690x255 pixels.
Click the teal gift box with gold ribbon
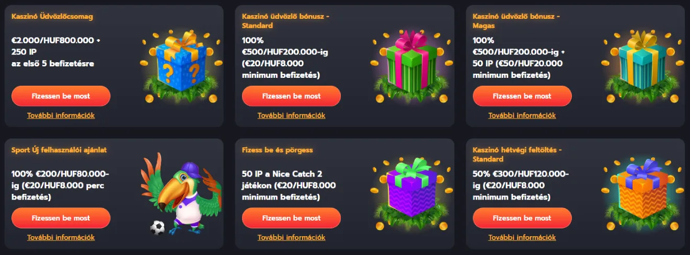[x=641, y=66]
